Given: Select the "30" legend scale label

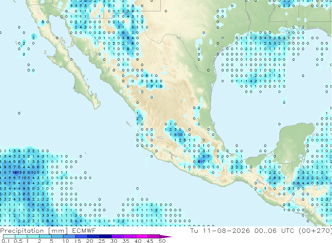Looking at the screenshot, I should point(114,241).
